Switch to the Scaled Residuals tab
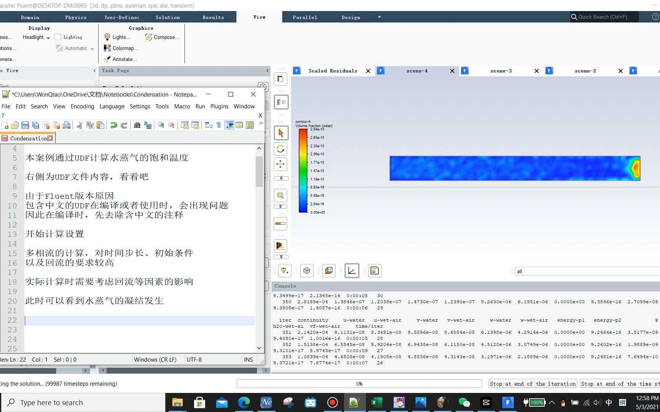The height and width of the screenshot is (412, 660). click(333, 71)
